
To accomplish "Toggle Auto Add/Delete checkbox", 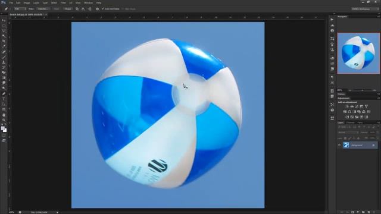I will pyautogui.click(x=103, y=9).
